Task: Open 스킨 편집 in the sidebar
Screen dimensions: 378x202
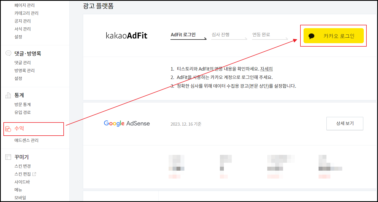Action: pos(23,174)
